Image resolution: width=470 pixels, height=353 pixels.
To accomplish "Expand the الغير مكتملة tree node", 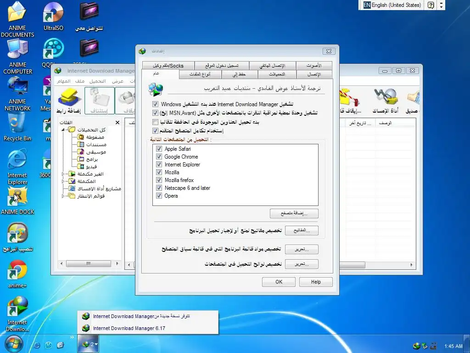I will (x=63, y=174).
